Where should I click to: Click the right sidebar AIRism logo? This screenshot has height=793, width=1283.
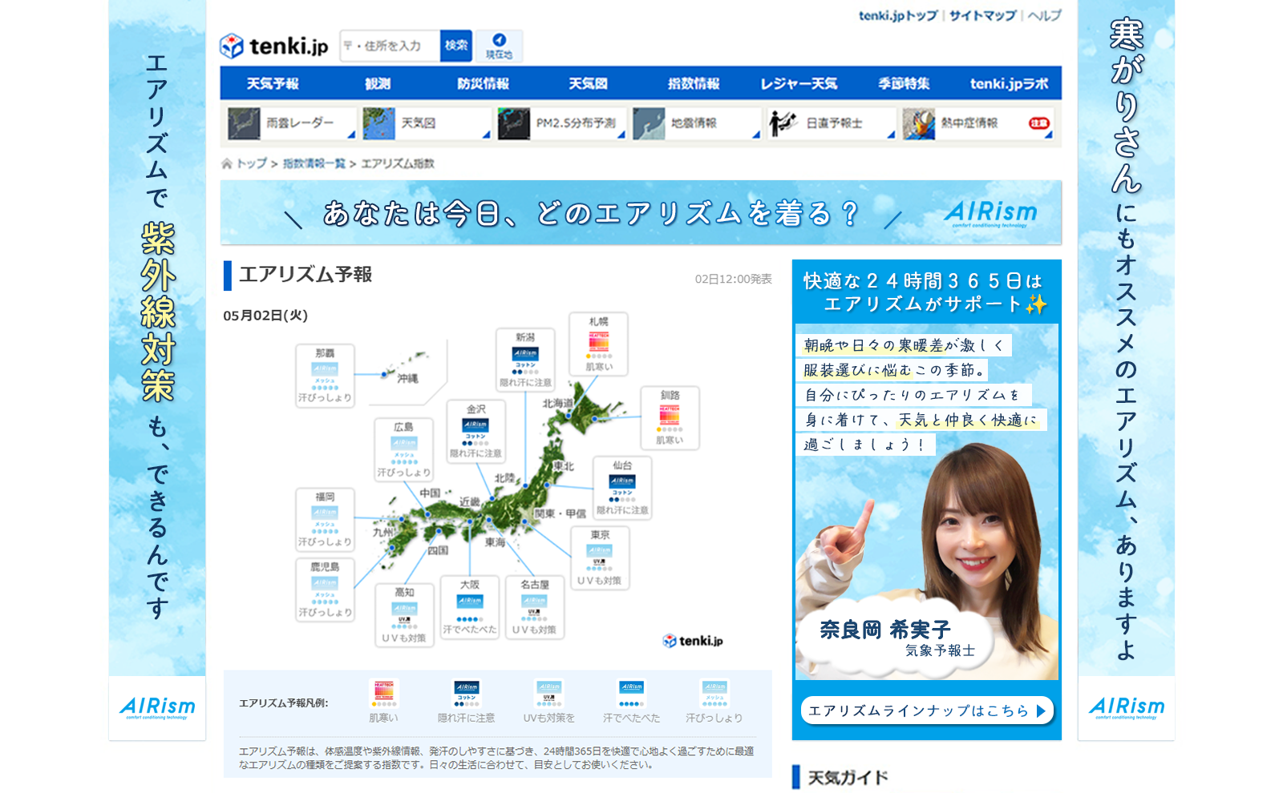tap(1126, 707)
